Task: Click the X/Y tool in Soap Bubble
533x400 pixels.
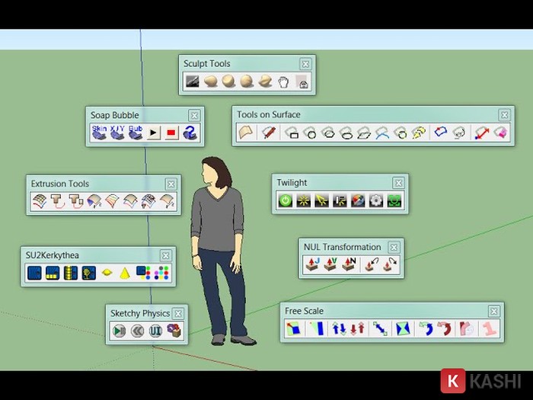Action: [117, 133]
